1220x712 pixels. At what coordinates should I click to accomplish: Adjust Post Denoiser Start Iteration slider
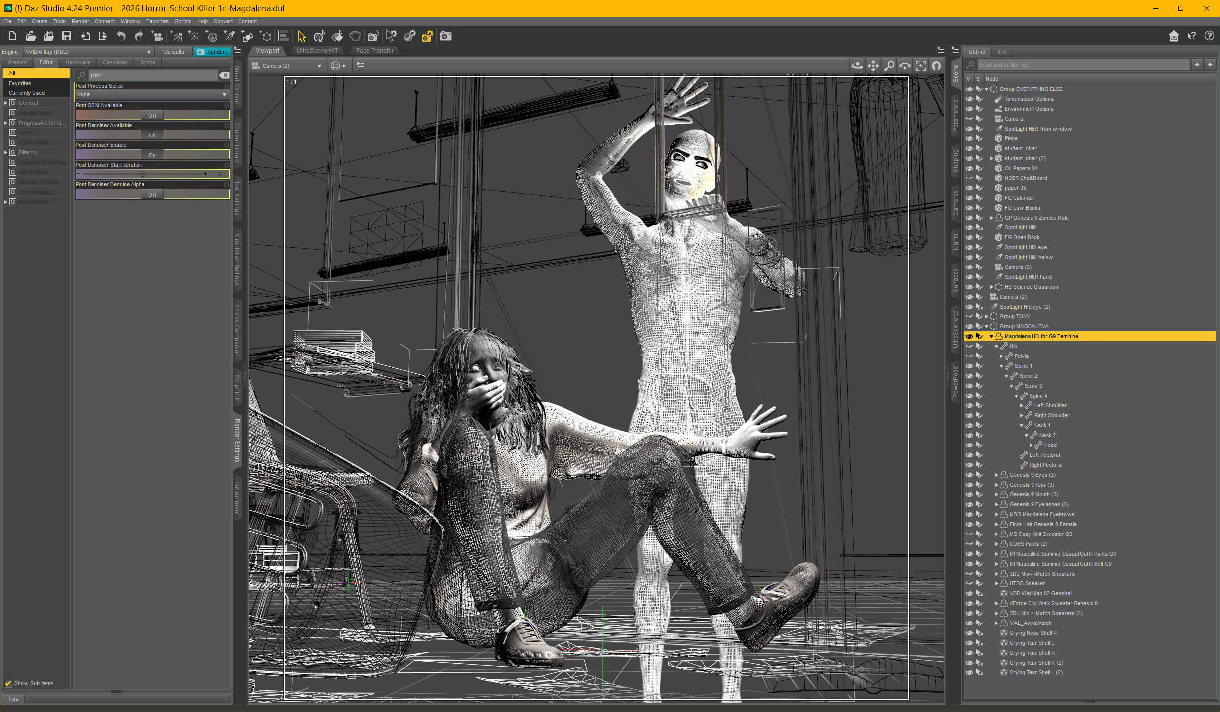point(143,174)
